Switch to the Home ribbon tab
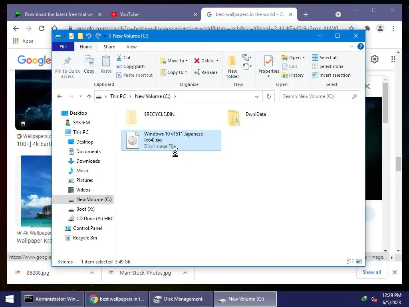This screenshot has height=307, width=409. coord(86,47)
